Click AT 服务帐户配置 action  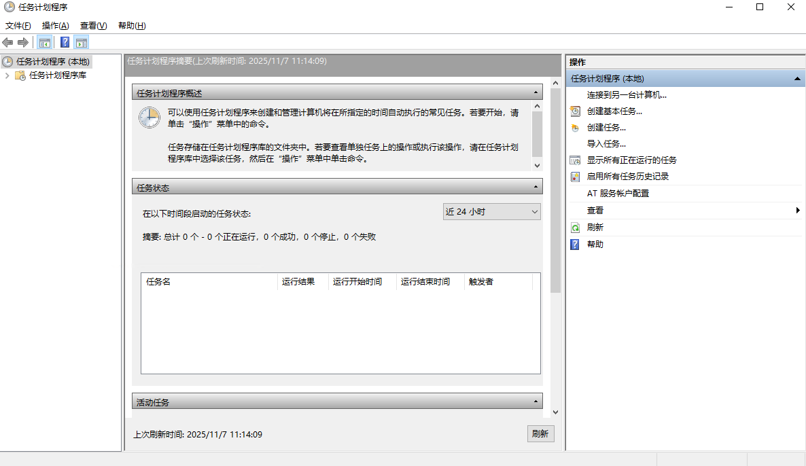pos(618,194)
